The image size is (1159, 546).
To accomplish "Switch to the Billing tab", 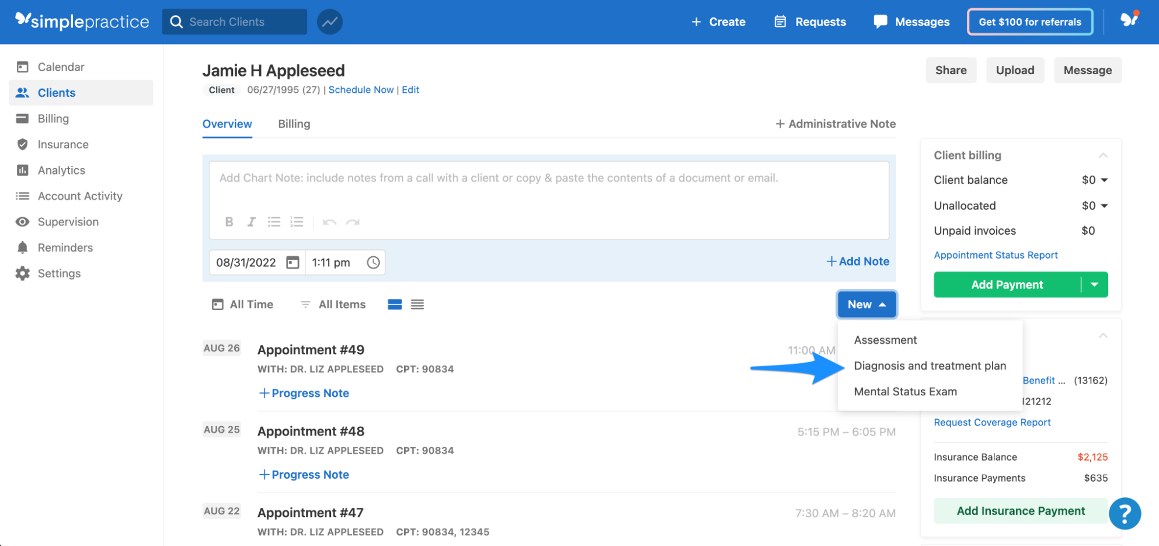I will click(x=294, y=123).
